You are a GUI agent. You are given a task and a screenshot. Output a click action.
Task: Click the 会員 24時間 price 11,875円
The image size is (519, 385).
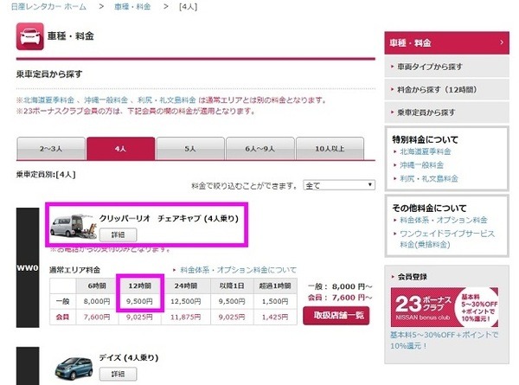[186, 317]
